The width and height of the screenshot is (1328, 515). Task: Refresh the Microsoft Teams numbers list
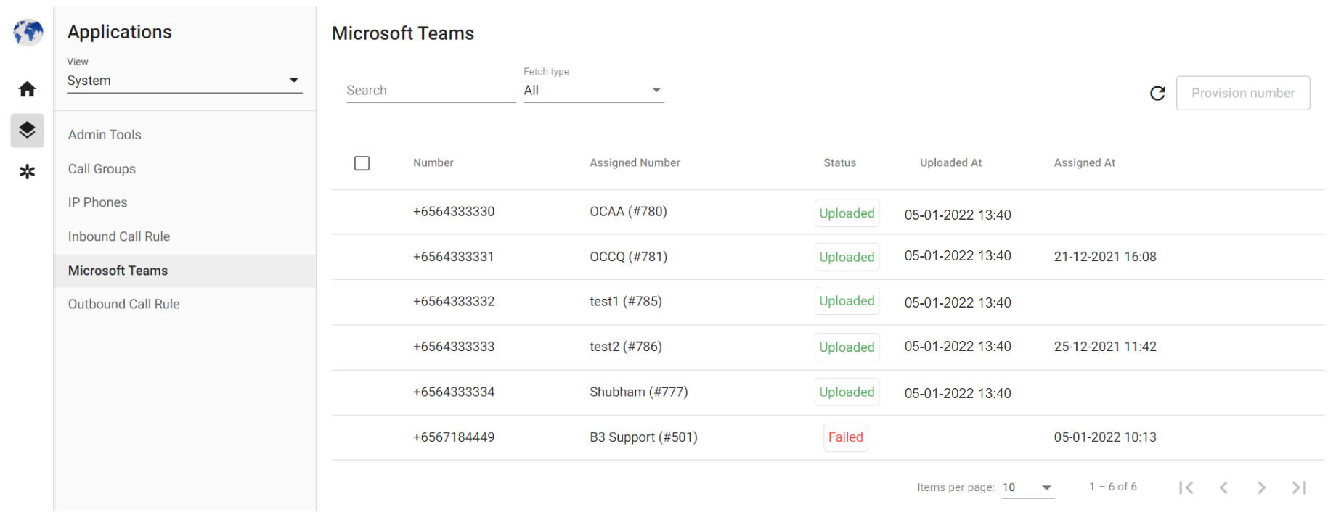1157,93
